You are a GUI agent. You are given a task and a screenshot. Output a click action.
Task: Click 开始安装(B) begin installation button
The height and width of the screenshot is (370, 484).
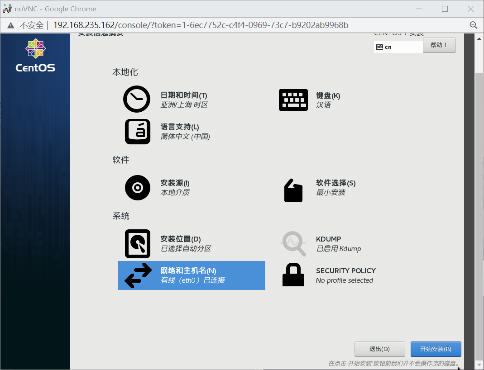point(436,349)
